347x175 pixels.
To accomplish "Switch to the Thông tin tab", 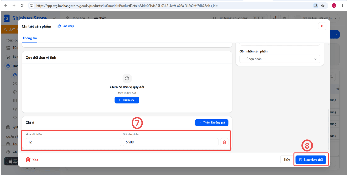I will (30, 38).
